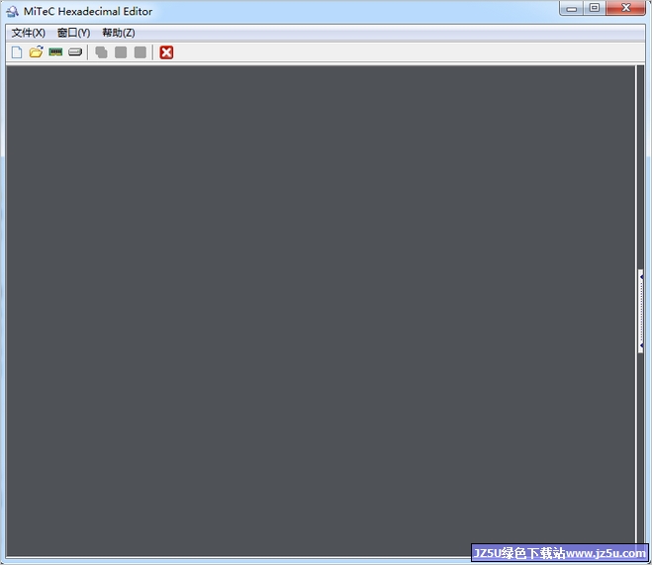Click the MiTeC app icon in title bar
The width and height of the screenshot is (652, 565).
[x=13, y=11]
